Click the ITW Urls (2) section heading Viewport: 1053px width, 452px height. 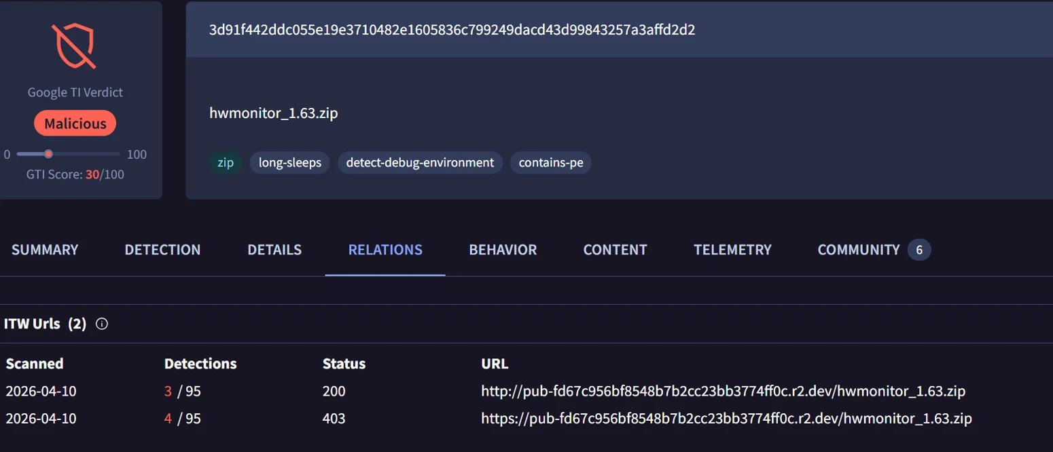tap(45, 324)
